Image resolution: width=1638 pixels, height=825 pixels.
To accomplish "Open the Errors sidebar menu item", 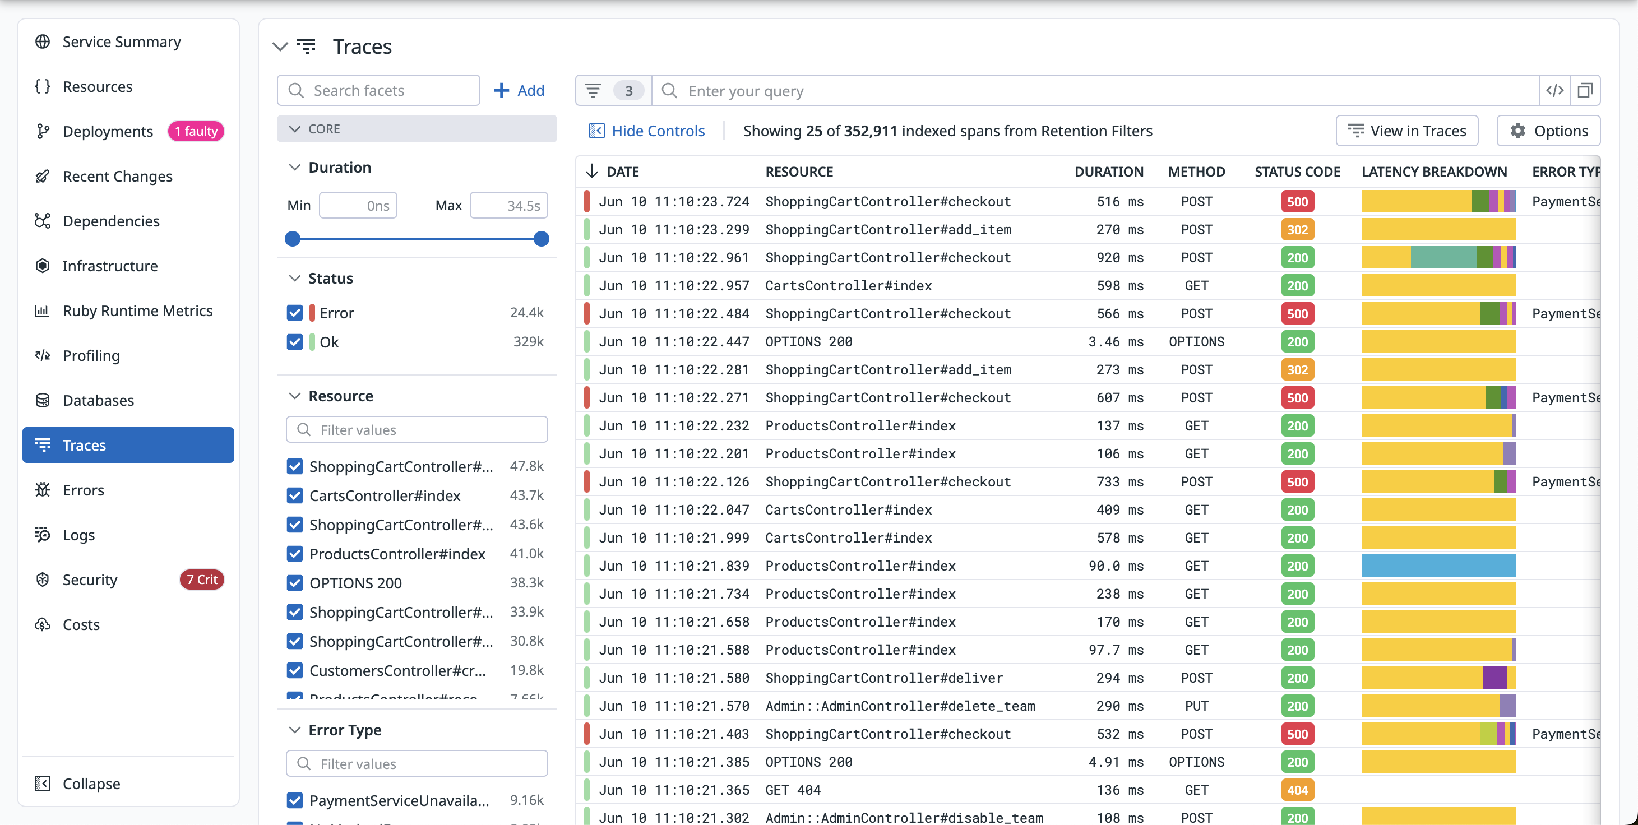I will [128, 490].
